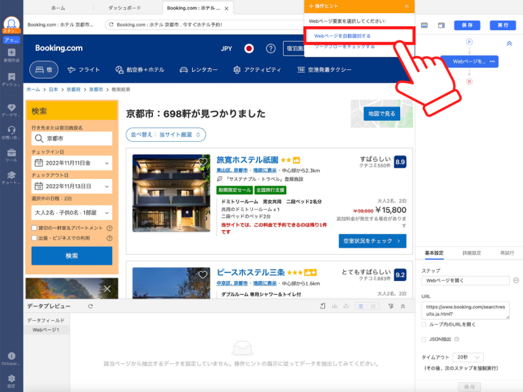Select Webページ1 in data fields list

click(x=46, y=330)
